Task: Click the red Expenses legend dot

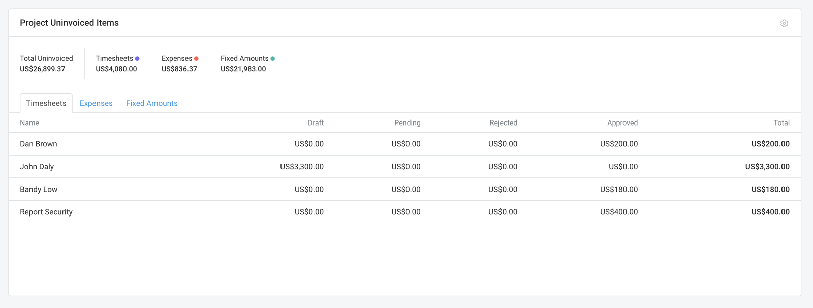Action: pos(196,59)
